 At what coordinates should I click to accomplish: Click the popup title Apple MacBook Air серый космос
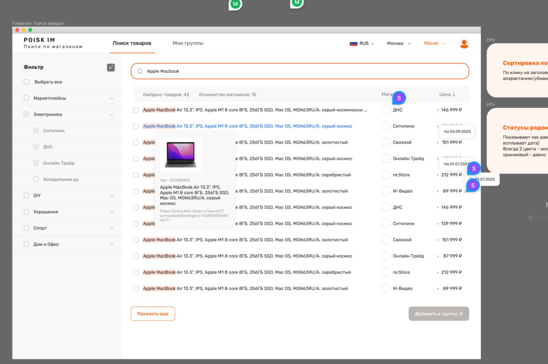click(194, 195)
